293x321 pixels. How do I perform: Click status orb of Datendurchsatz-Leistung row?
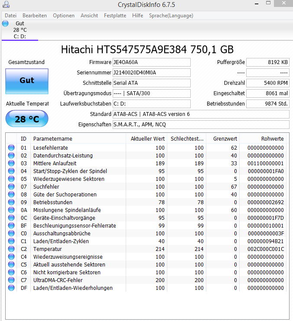tap(11, 155)
